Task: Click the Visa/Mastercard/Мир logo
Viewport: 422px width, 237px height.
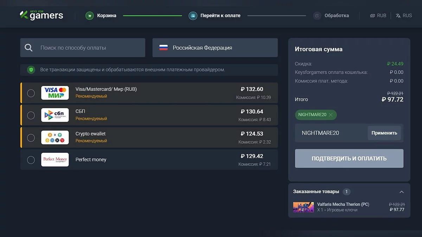Action: click(55, 93)
